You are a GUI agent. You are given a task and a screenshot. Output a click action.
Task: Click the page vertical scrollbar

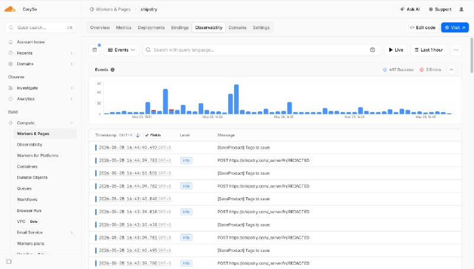point(472,55)
